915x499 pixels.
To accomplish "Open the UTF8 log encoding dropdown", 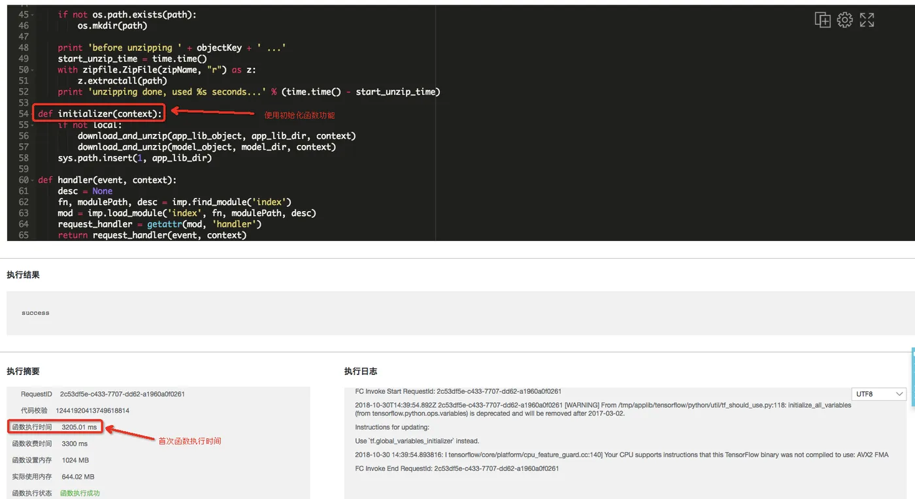I will 879,394.
